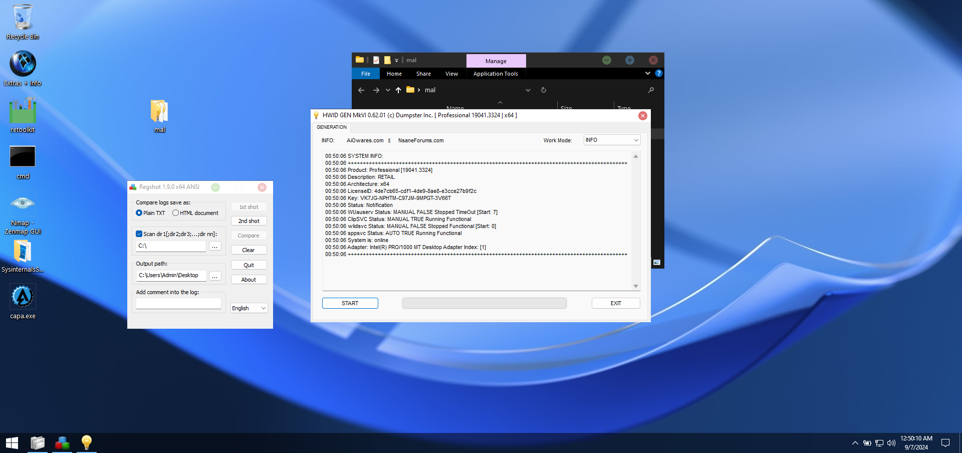
Task: Open the recent locations dropdown in Explorer
Action: 388,90
